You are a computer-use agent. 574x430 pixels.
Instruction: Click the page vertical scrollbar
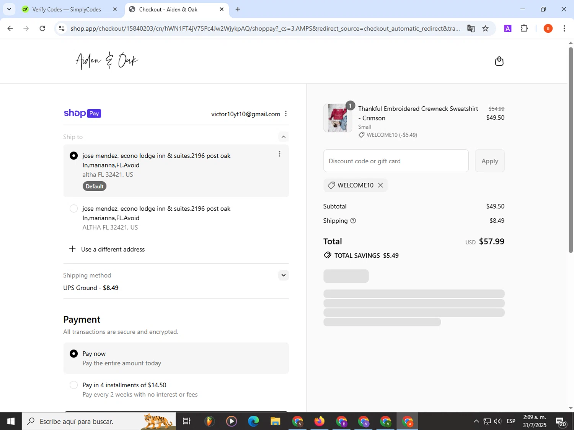click(x=571, y=149)
